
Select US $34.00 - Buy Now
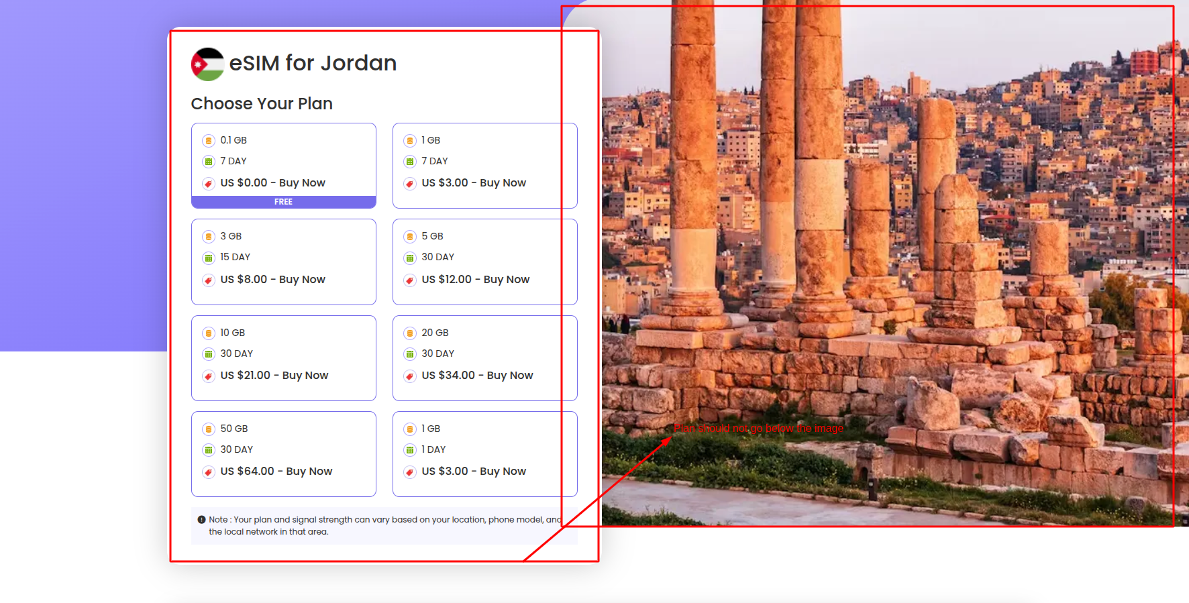(477, 376)
